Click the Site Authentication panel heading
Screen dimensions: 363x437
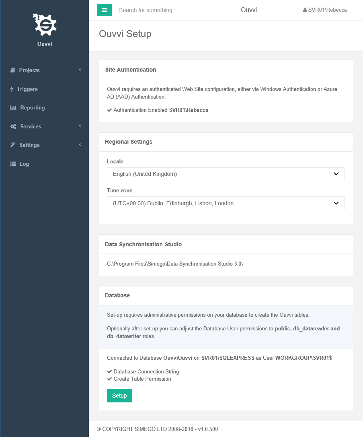point(131,70)
